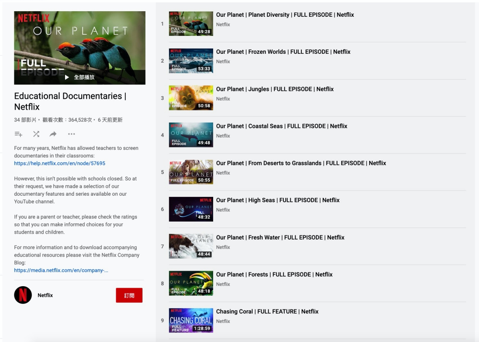Open the three-dot more options menu

pyautogui.click(x=71, y=134)
